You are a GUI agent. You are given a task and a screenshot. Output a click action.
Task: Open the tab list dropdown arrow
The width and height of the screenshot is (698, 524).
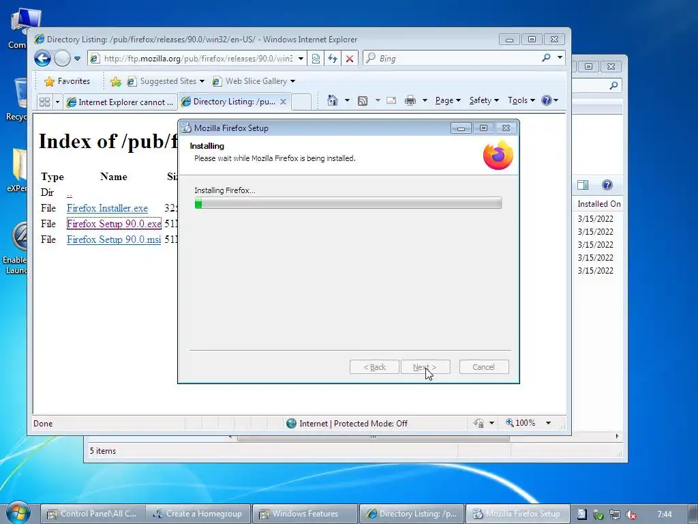pos(57,102)
